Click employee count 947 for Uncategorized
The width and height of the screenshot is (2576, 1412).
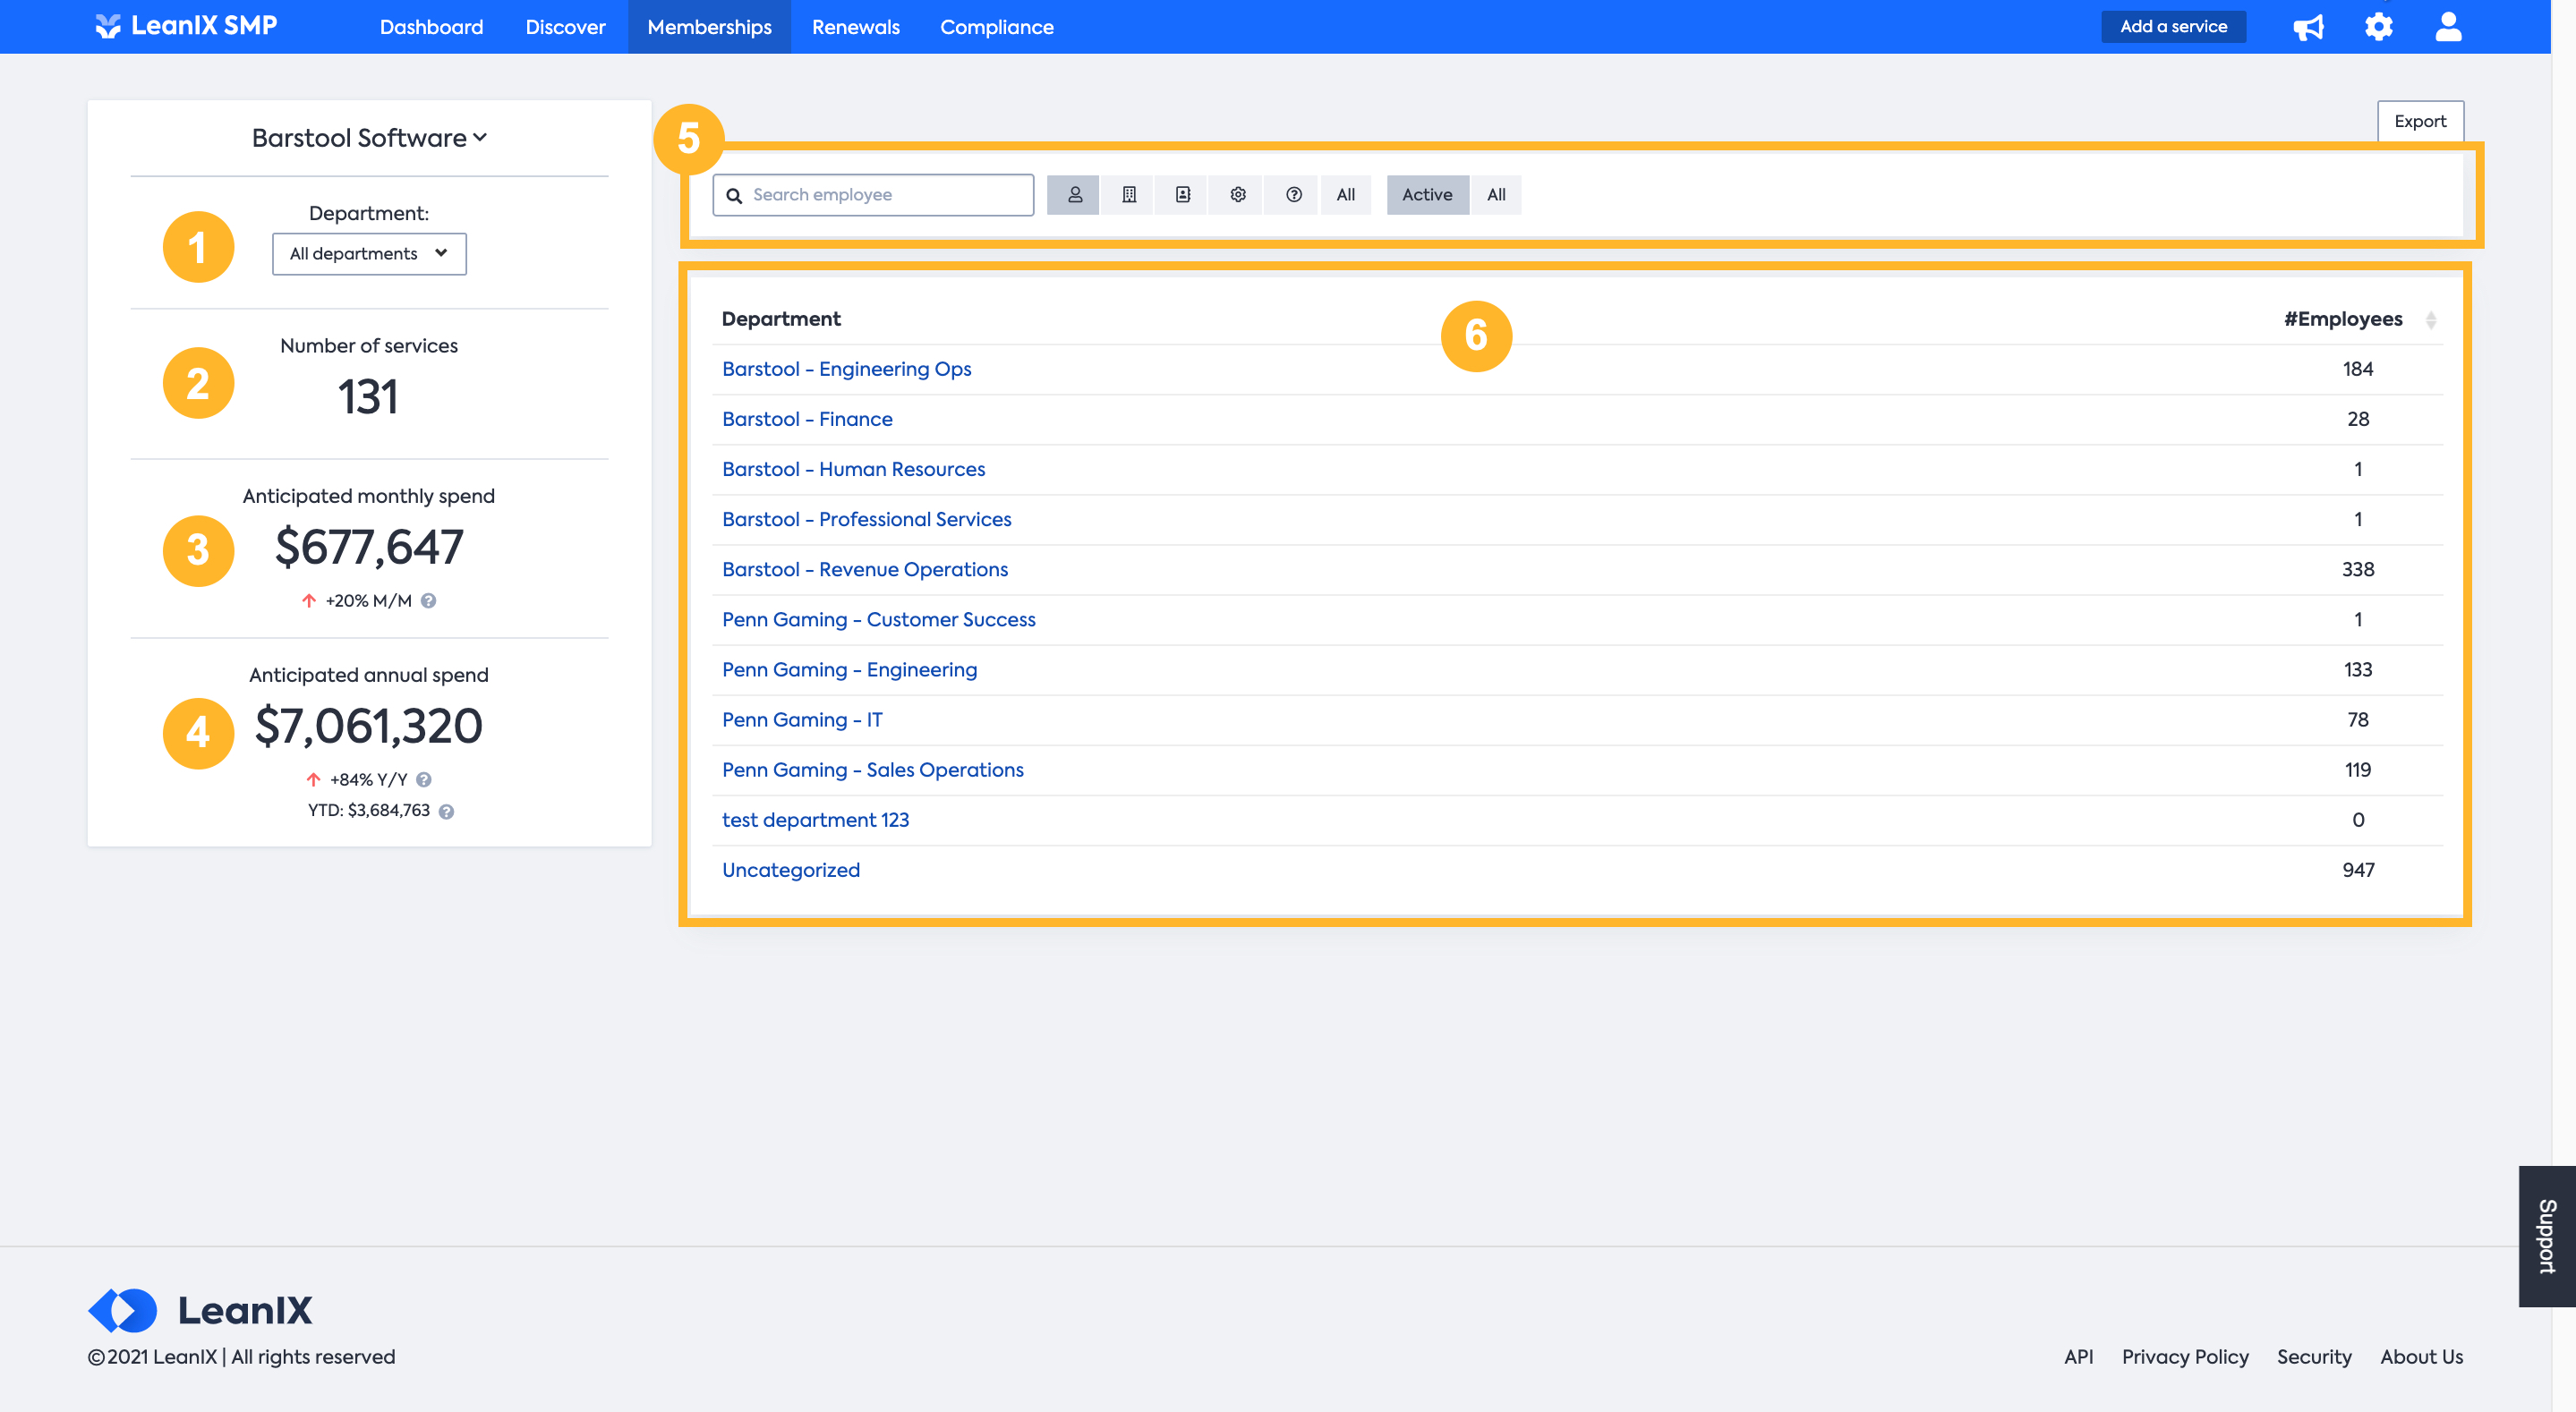2358,870
